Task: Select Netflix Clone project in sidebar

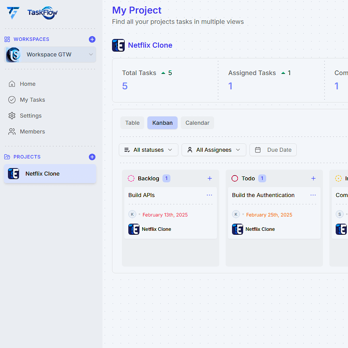Action: [x=50, y=174]
